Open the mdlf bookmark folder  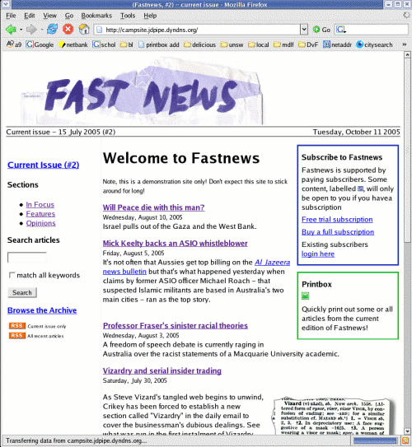pos(283,44)
